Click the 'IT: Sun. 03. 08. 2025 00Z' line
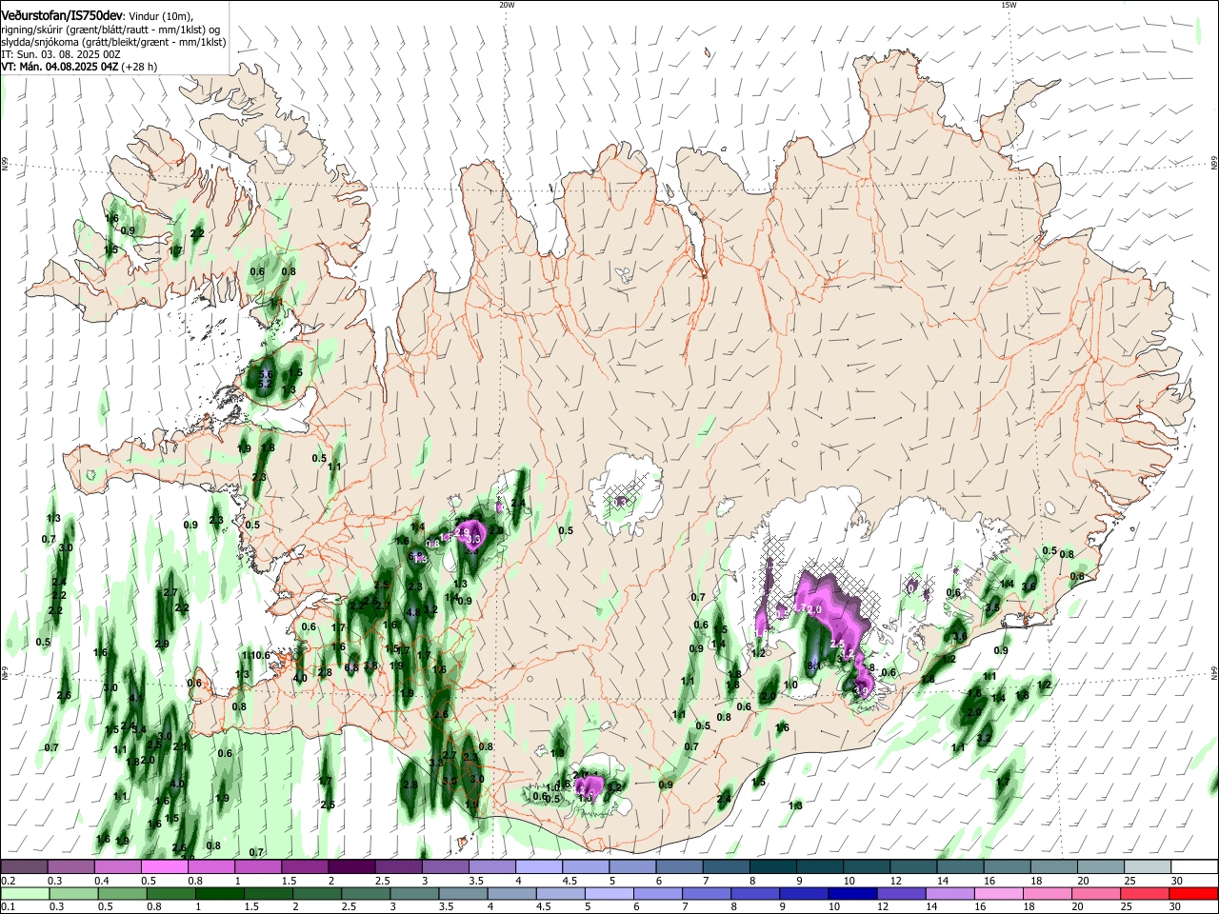This screenshot has height=914, width=1219. pos(60,54)
